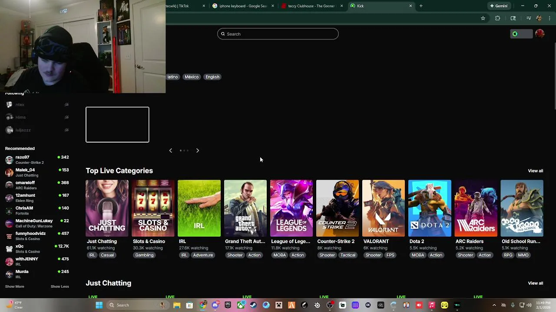
Task: Click the Gemini button in Chrome
Action: click(x=499, y=6)
